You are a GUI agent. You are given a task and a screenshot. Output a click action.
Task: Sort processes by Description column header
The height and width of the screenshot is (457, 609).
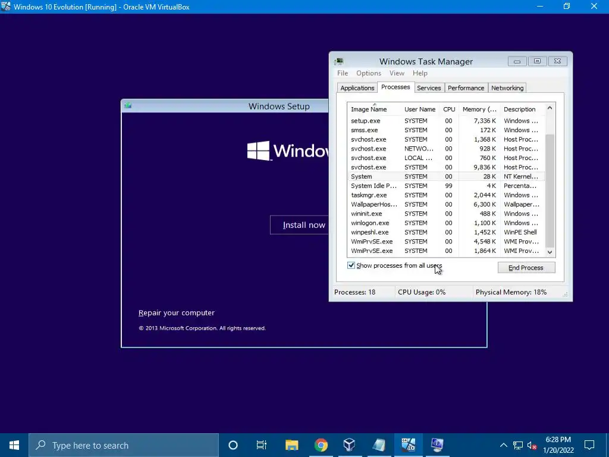coord(522,109)
